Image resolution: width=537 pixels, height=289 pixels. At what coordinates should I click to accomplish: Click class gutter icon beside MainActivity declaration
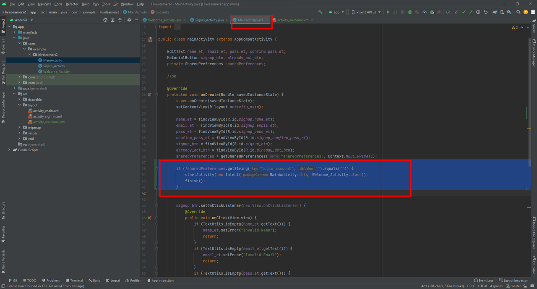[150, 39]
